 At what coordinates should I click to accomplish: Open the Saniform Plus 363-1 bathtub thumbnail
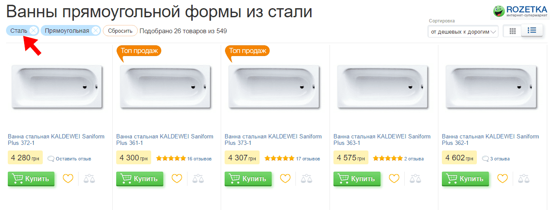pyautogui.click(x=384, y=87)
